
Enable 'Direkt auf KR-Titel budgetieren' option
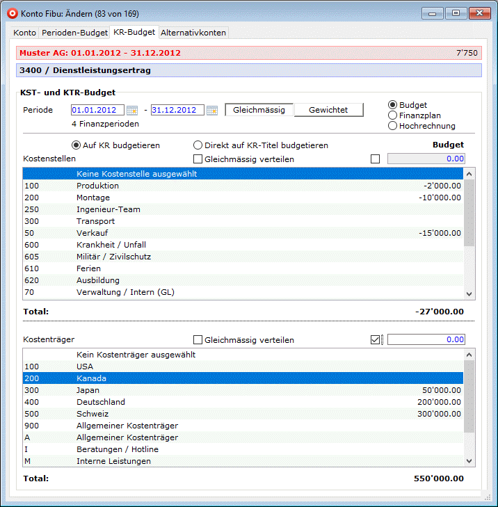[x=198, y=145]
